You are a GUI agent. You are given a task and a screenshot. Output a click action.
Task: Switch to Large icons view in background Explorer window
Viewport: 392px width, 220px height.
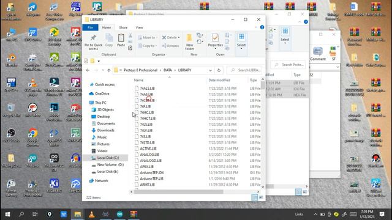pyautogui.click(x=305, y=192)
